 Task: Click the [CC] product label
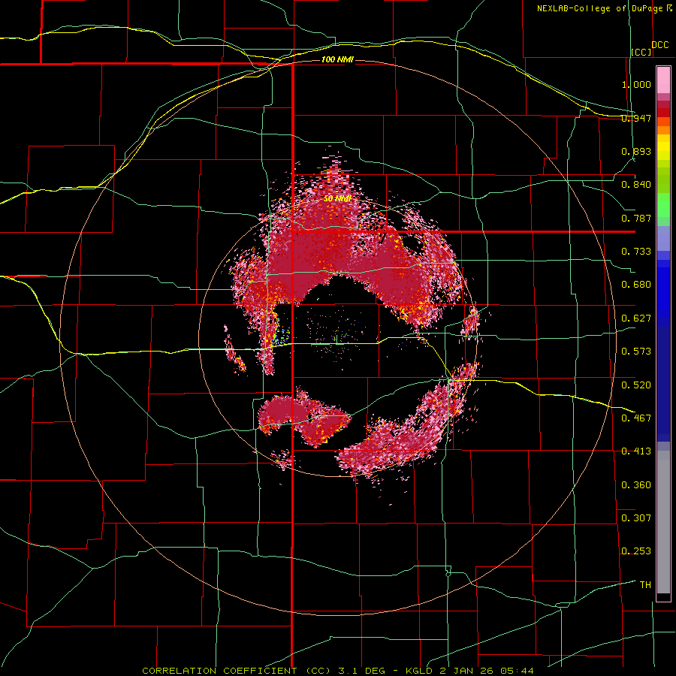(641, 52)
